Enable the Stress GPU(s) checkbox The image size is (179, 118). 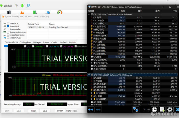click(8, 38)
